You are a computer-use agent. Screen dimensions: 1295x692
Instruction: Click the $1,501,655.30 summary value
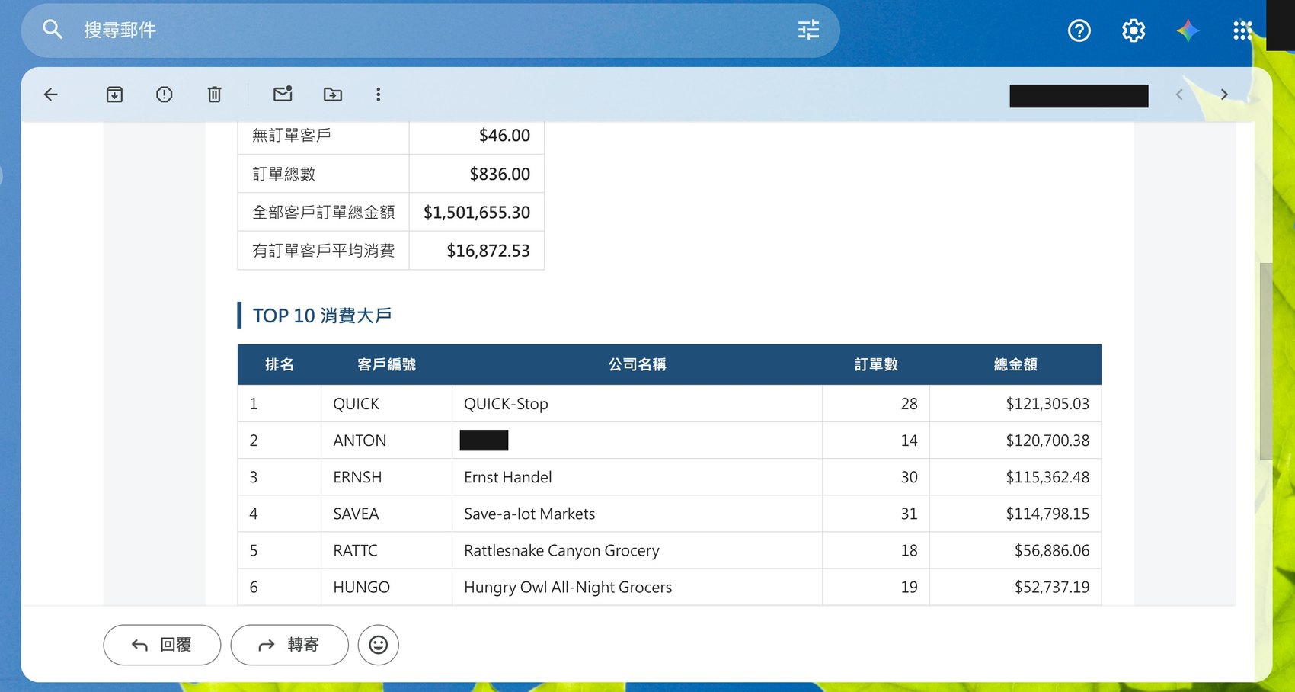477,212
